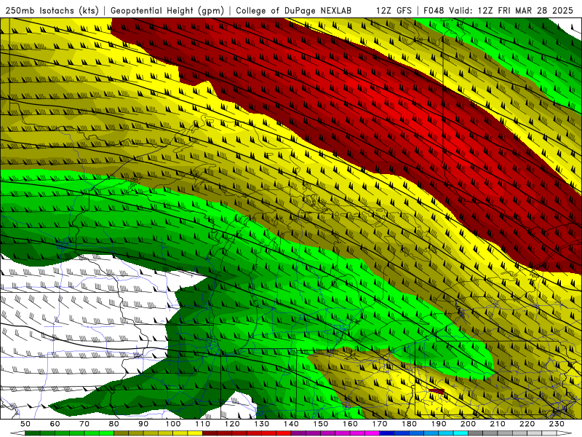The width and height of the screenshot is (582, 437).
Task: Click the 230 value on the legend
Action: click(557, 424)
